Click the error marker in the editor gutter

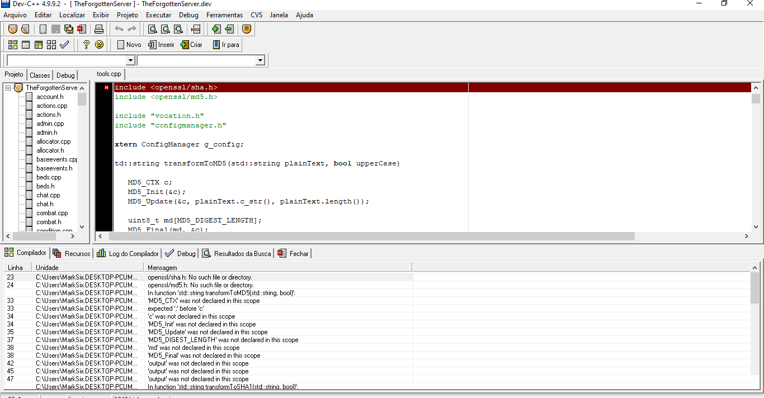click(106, 87)
